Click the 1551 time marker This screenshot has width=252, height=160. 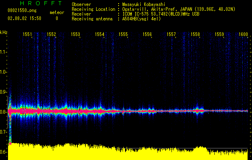click(27, 34)
